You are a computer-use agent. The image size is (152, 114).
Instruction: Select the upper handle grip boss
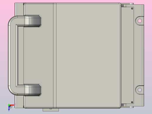[x=33, y=21]
